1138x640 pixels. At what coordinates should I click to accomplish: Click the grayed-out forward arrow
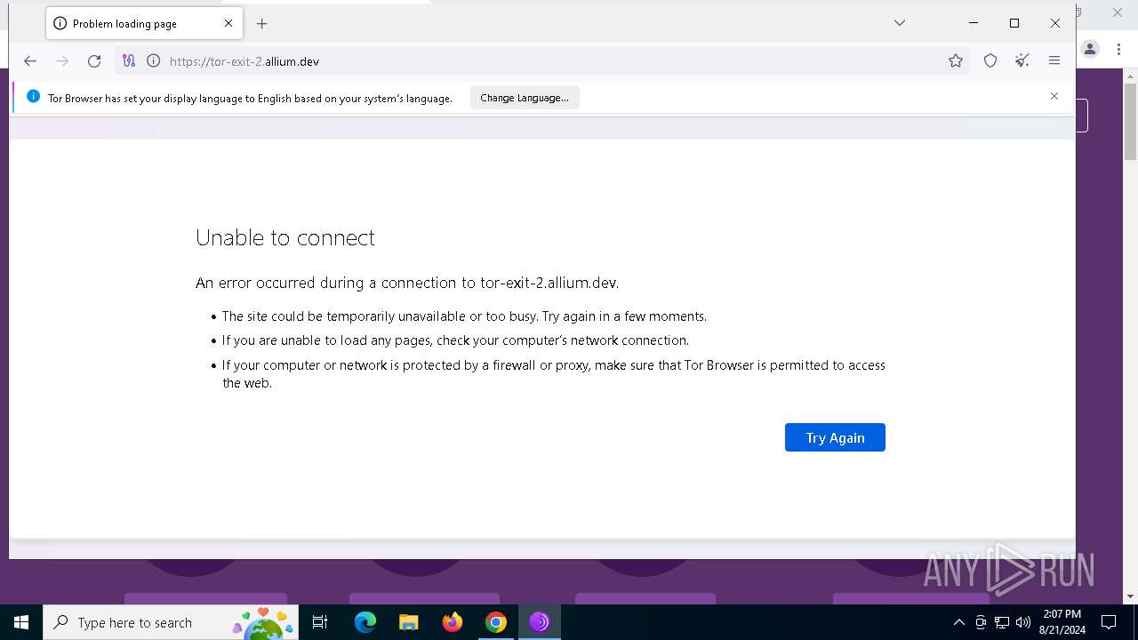coord(62,61)
